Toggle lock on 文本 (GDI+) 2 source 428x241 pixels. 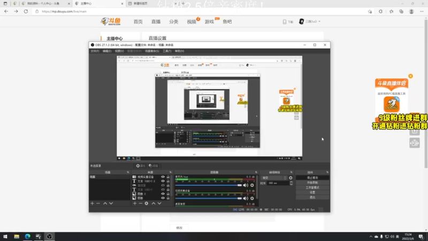[168, 181]
